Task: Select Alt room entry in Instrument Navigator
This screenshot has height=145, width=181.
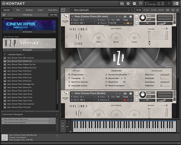Action: pyautogui.click(x=25, y=119)
